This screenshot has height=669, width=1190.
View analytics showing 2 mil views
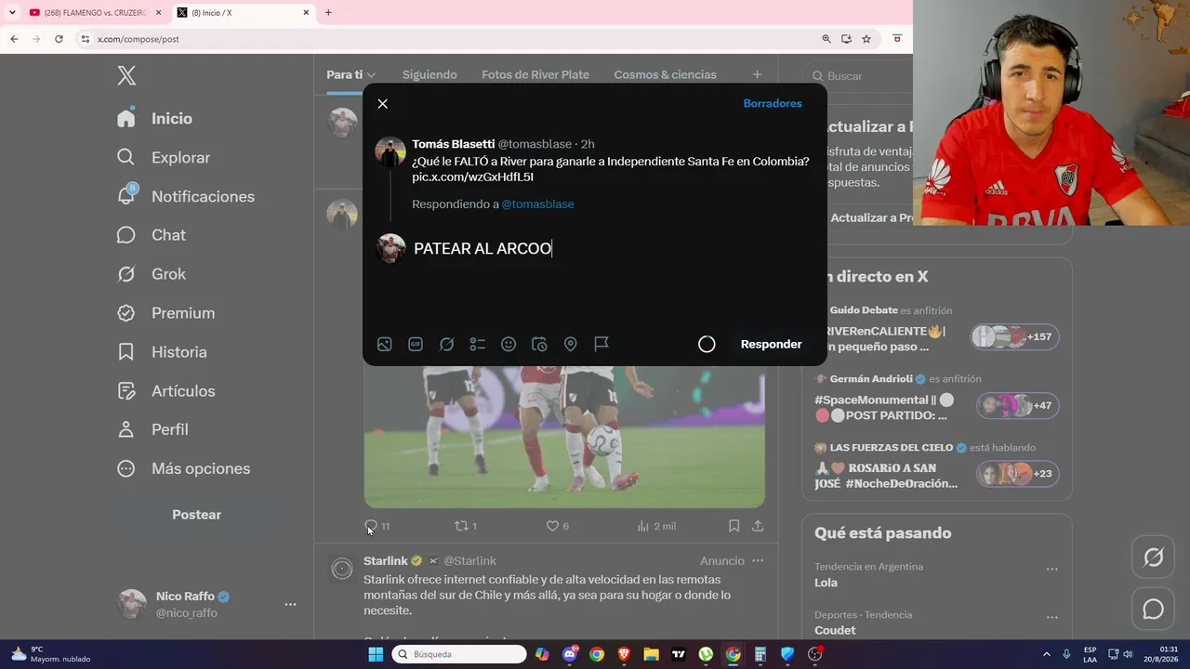(656, 526)
